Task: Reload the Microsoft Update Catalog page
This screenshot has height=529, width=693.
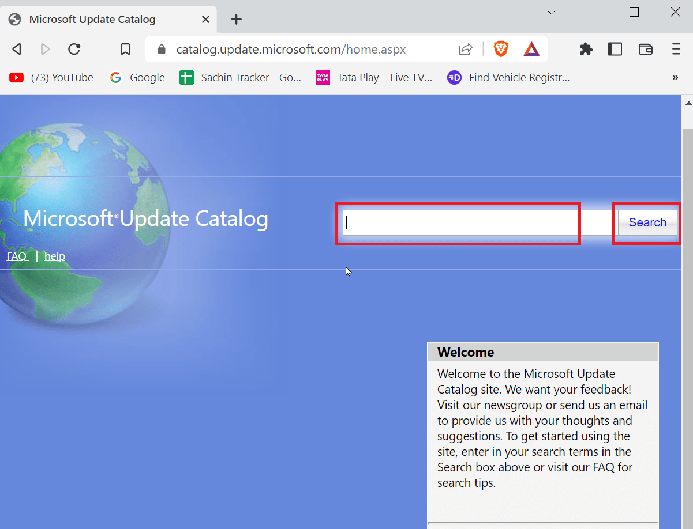Action: (74, 49)
